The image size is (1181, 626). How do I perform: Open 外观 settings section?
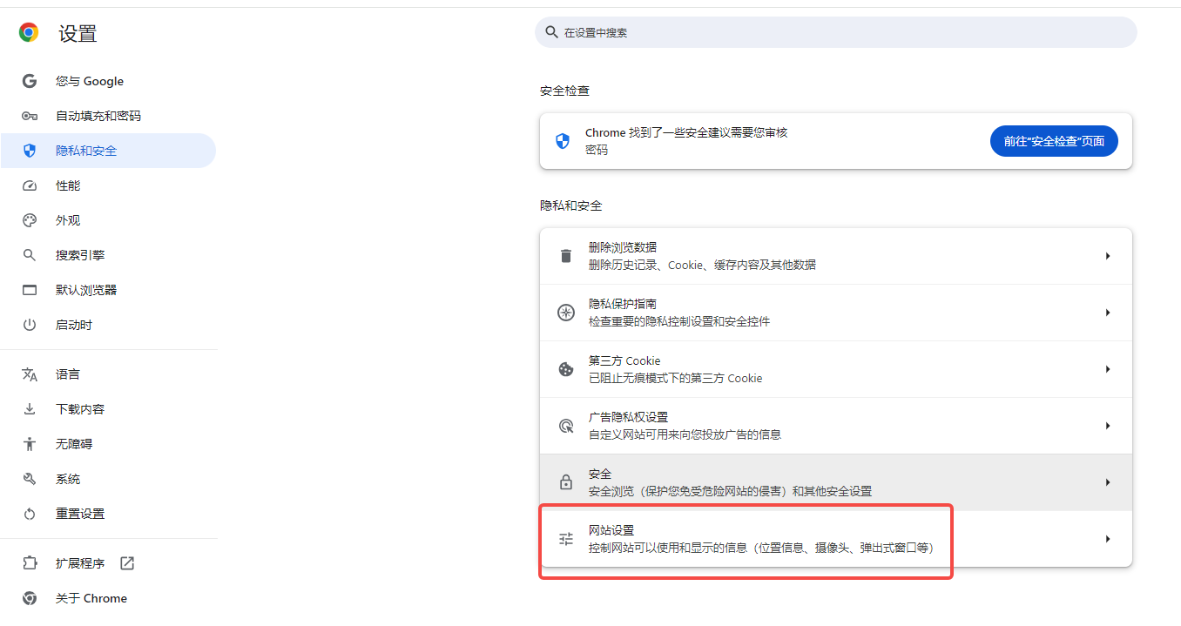point(108,220)
